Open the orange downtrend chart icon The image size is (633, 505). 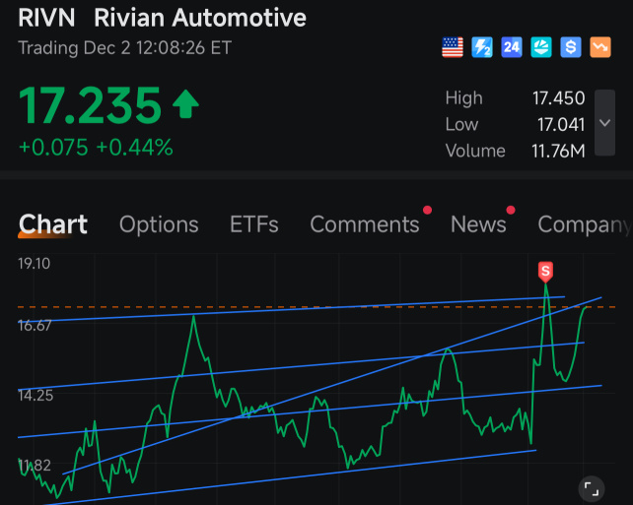(x=600, y=47)
